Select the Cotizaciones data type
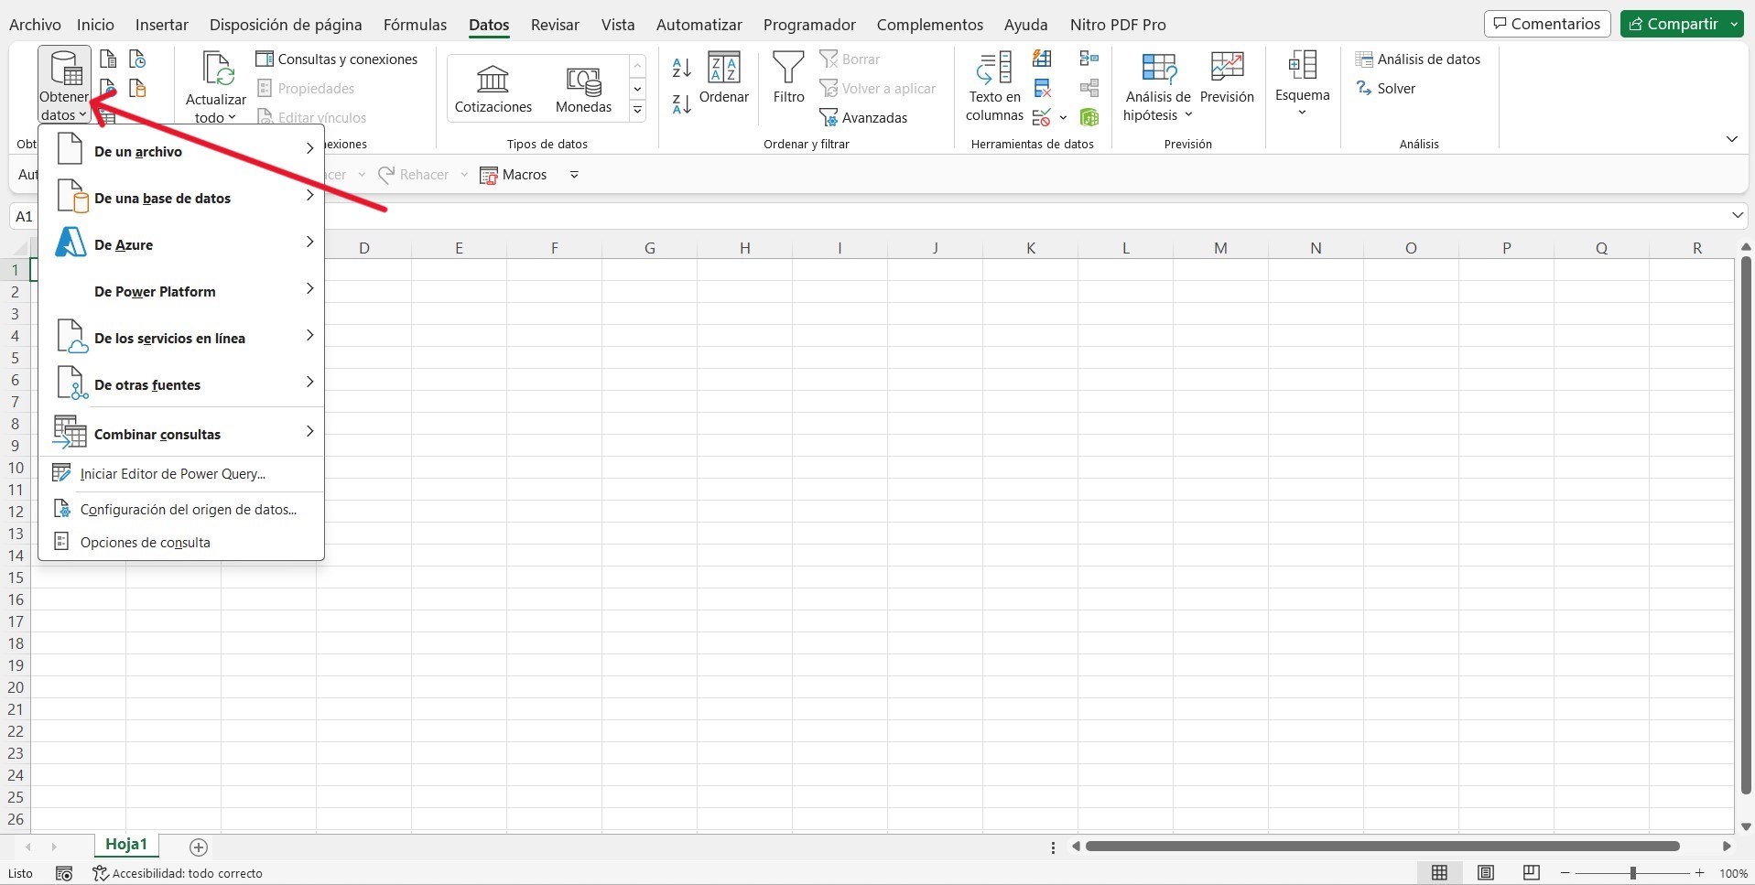 coord(493,89)
